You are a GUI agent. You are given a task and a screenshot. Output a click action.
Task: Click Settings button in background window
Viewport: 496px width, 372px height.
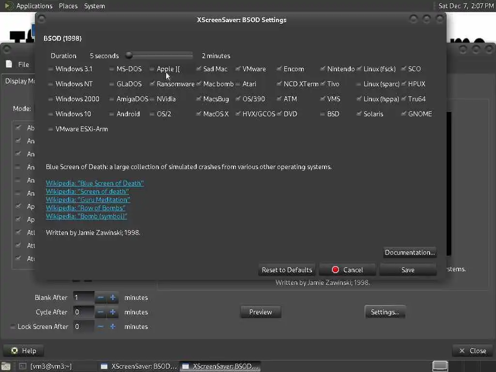385,312
